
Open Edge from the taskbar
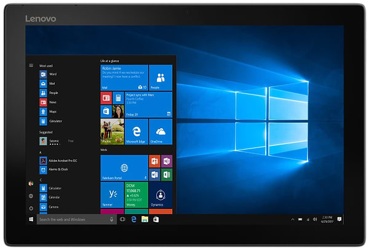point(133,219)
